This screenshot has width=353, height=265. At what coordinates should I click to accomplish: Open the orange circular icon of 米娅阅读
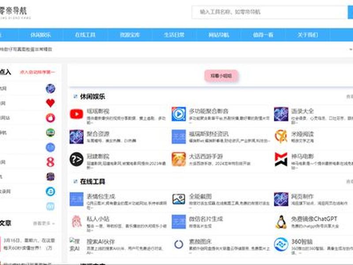coord(281,136)
